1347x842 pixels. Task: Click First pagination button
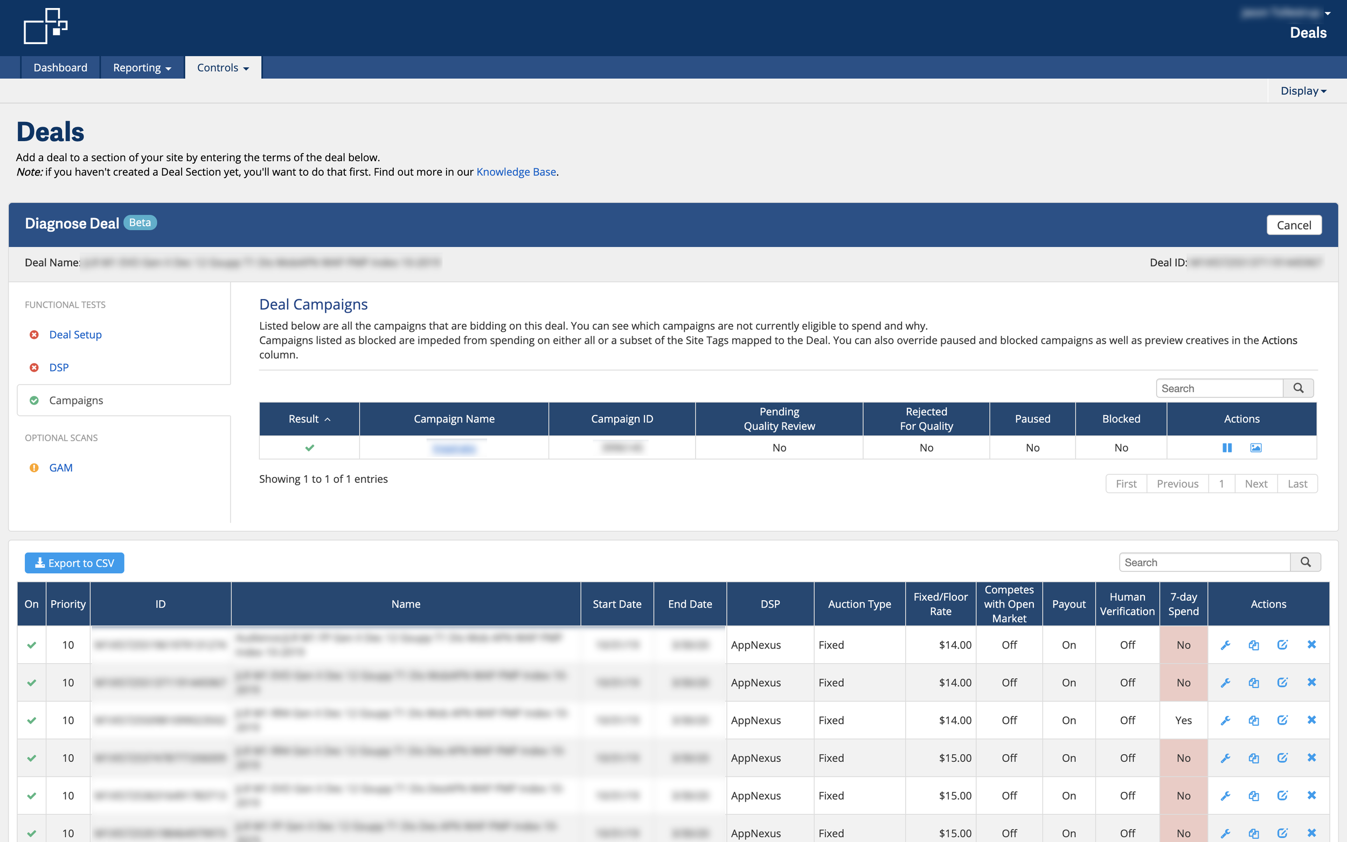1126,484
